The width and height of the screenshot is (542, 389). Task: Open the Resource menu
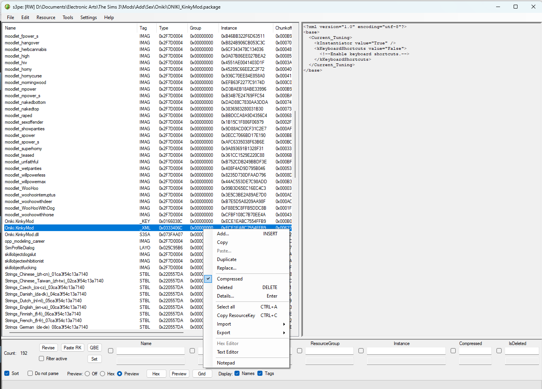[x=46, y=18]
